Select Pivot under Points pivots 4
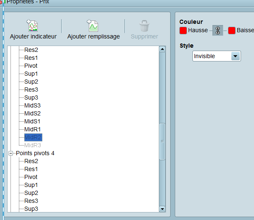 [31, 177]
